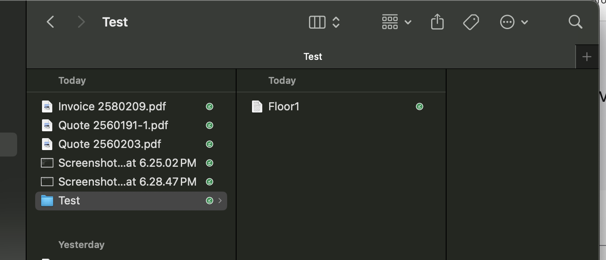Open the Group By dropdown

pos(396,22)
